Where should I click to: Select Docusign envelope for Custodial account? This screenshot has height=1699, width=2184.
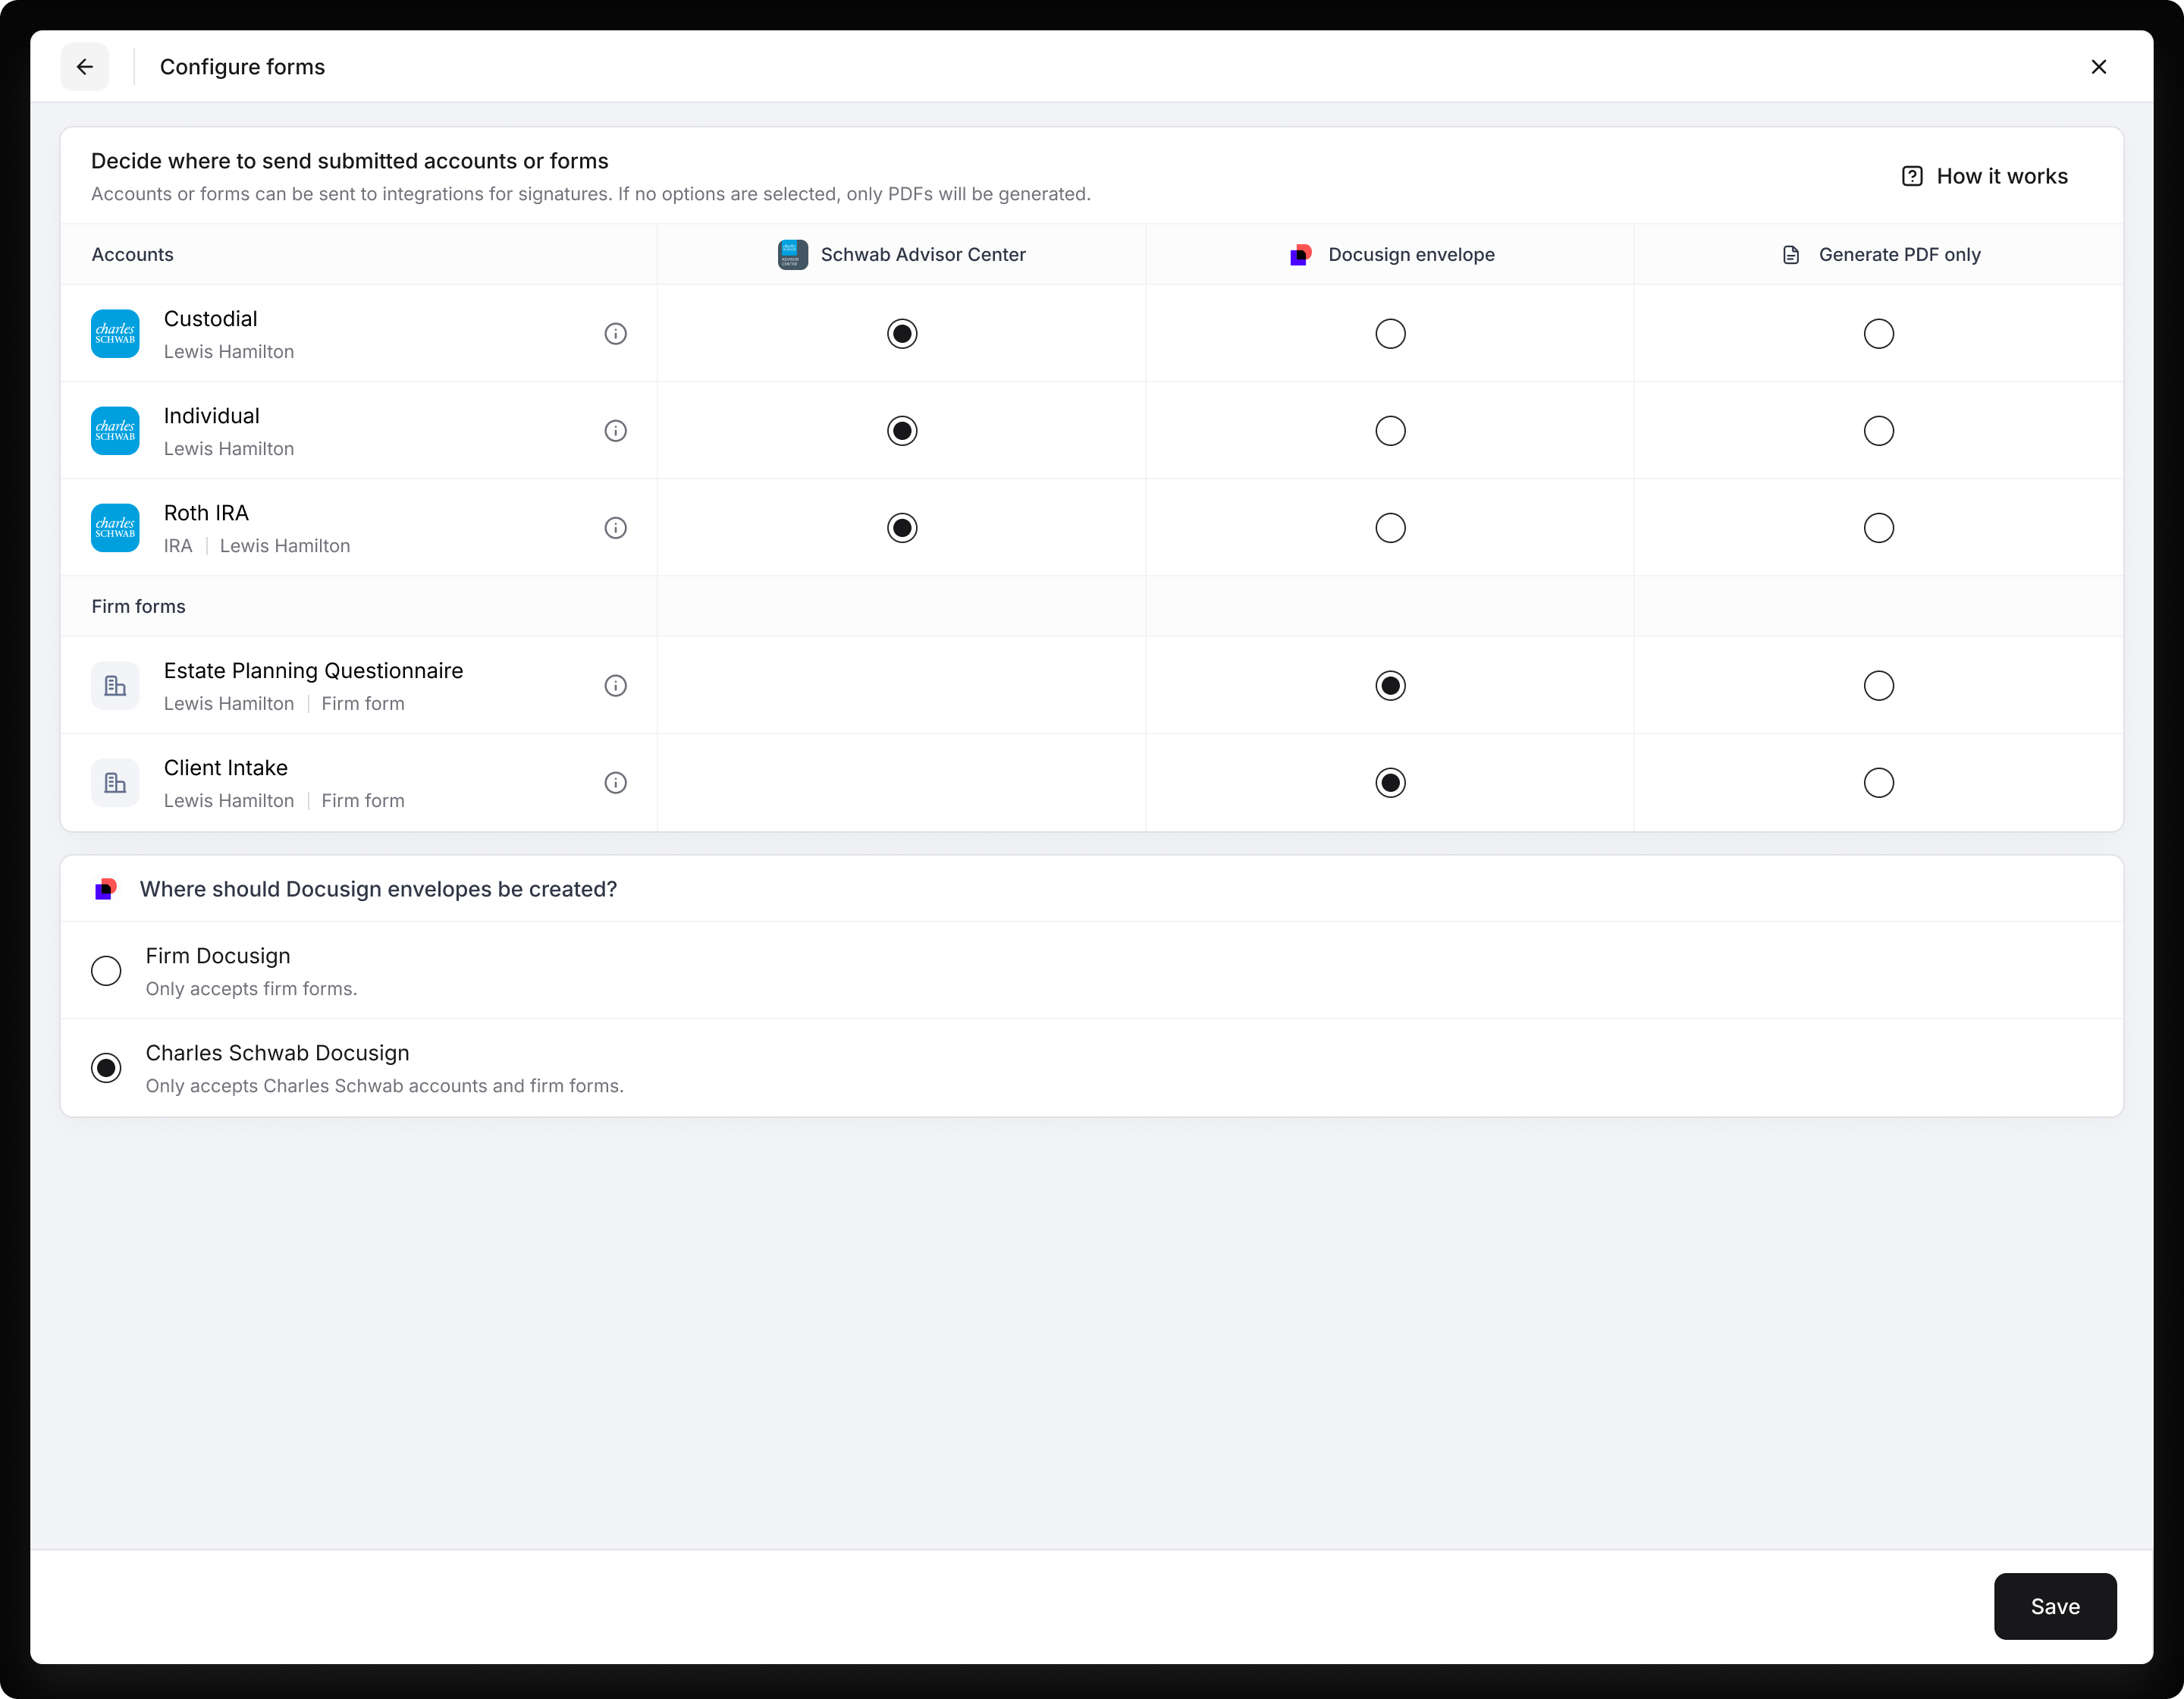click(1390, 334)
